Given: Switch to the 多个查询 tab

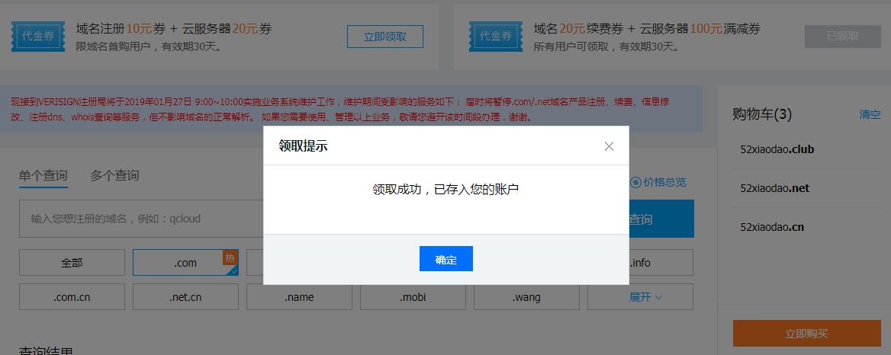Looking at the screenshot, I should 114,175.
